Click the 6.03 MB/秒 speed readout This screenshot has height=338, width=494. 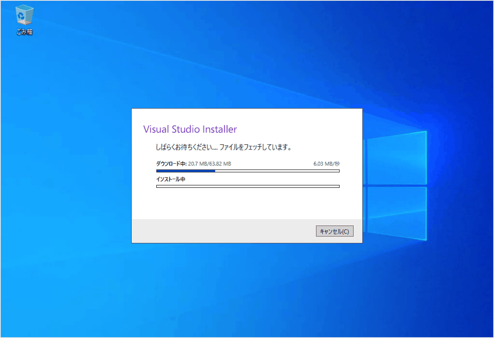click(x=327, y=164)
